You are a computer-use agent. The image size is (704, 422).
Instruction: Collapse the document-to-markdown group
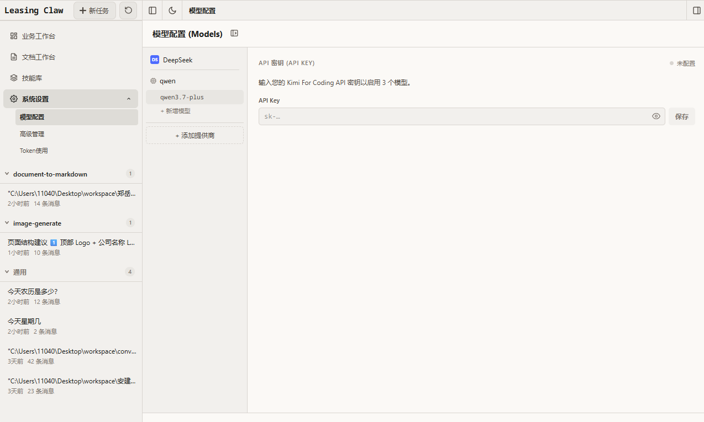coord(7,174)
